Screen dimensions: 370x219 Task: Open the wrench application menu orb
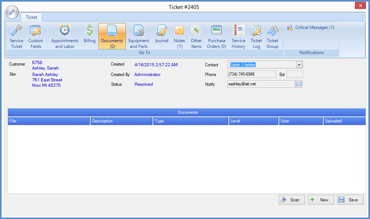tap(12, 12)
